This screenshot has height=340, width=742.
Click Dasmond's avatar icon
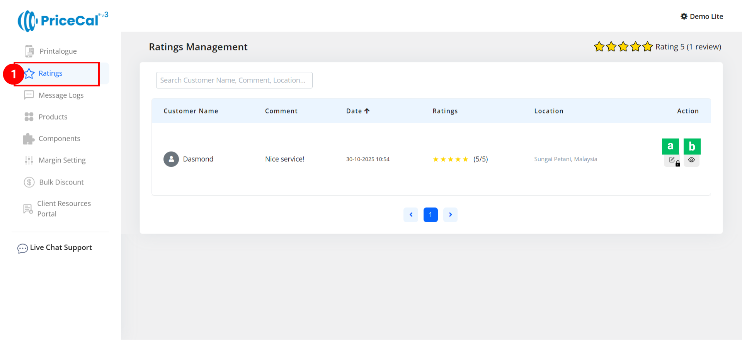171,159
